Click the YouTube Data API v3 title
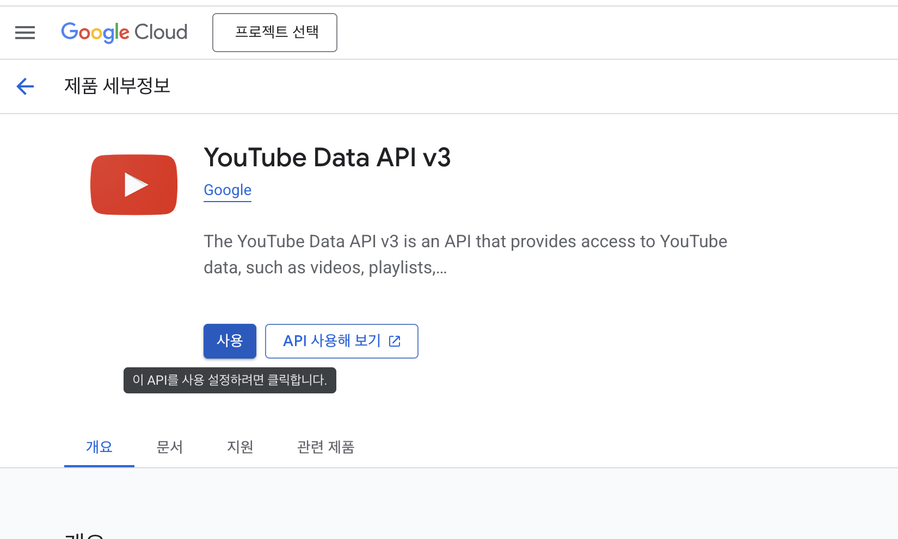The width and height of the screenshot is (898, 539). coord(327,158)
